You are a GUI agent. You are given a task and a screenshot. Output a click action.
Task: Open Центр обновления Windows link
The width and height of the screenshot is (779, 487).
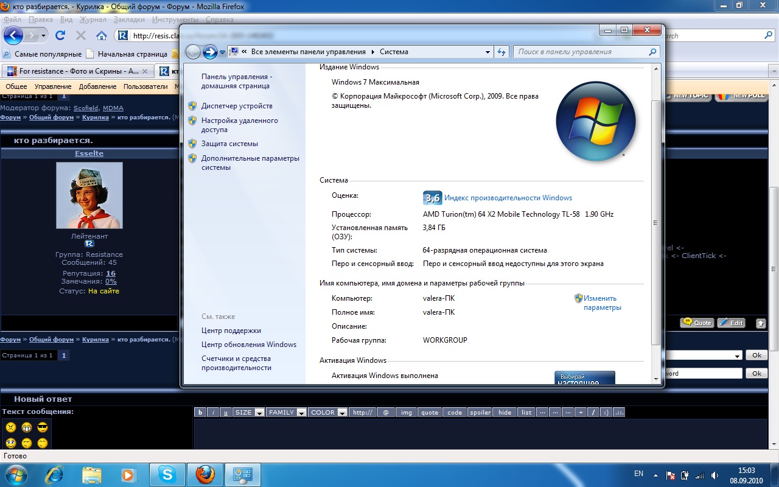click(249, 345)
